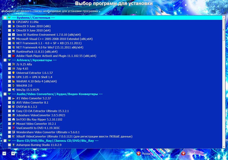This screenshot has height=160, width=228.
Task: Collapse the Burn CD/DVD/Blu_Ray group arrow
Action: click(x=9, y=140)
